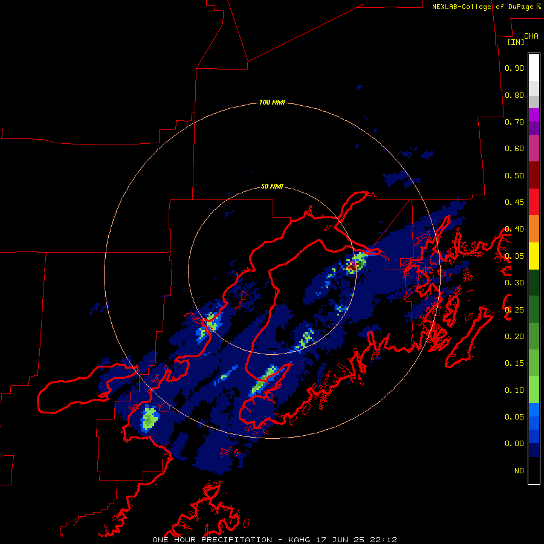Click the 0.90 legend value
Image resolution: width=544 pixels, height=544 pixels.
(514, 68)
